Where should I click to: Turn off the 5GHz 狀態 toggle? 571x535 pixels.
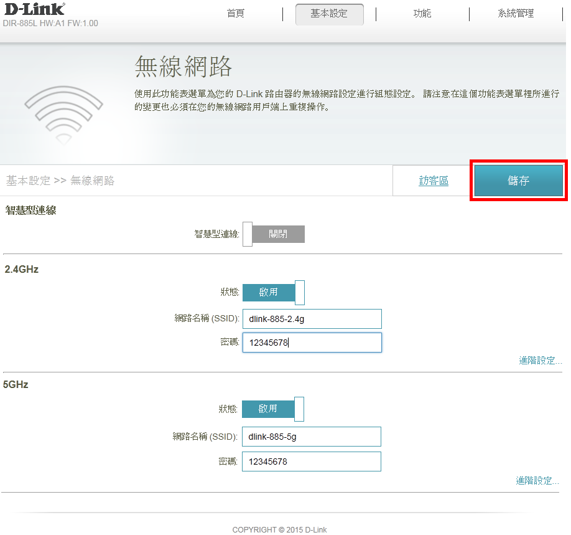(x=273, y=409)
